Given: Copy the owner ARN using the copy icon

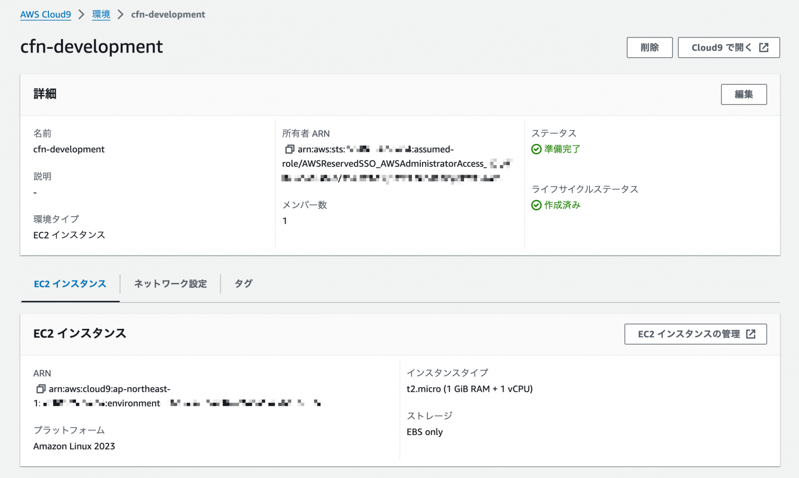Looking at the screenshot, I should pyautogui.click(x=289, y=149).
